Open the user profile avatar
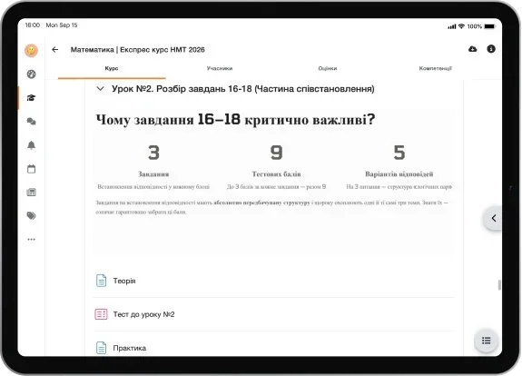522x376 pixels. point(31,50)
